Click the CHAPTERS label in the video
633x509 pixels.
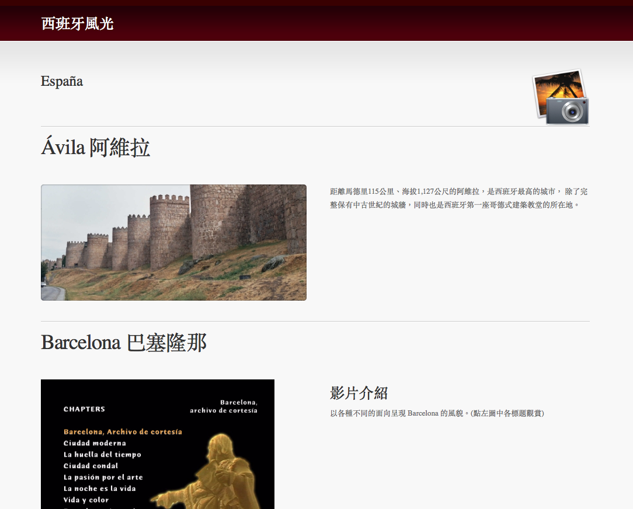(84, 409)
